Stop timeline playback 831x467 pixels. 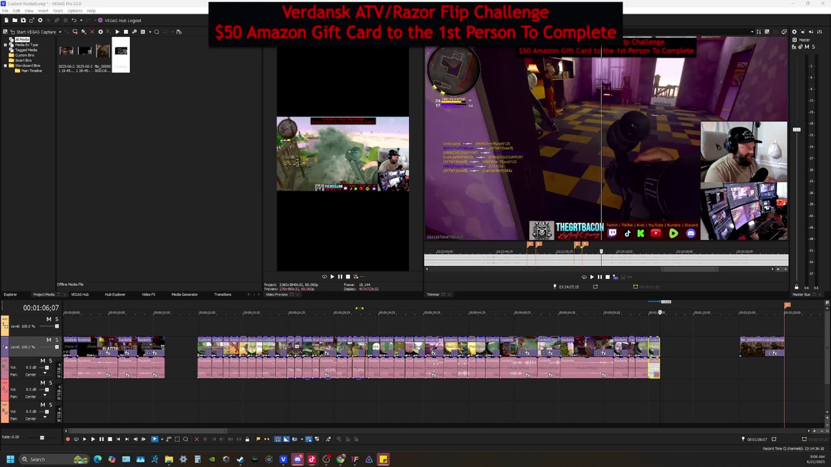(x=110, y=439)
